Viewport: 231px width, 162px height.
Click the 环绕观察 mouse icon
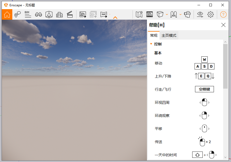pyautogui.click(x=205, y=115)
